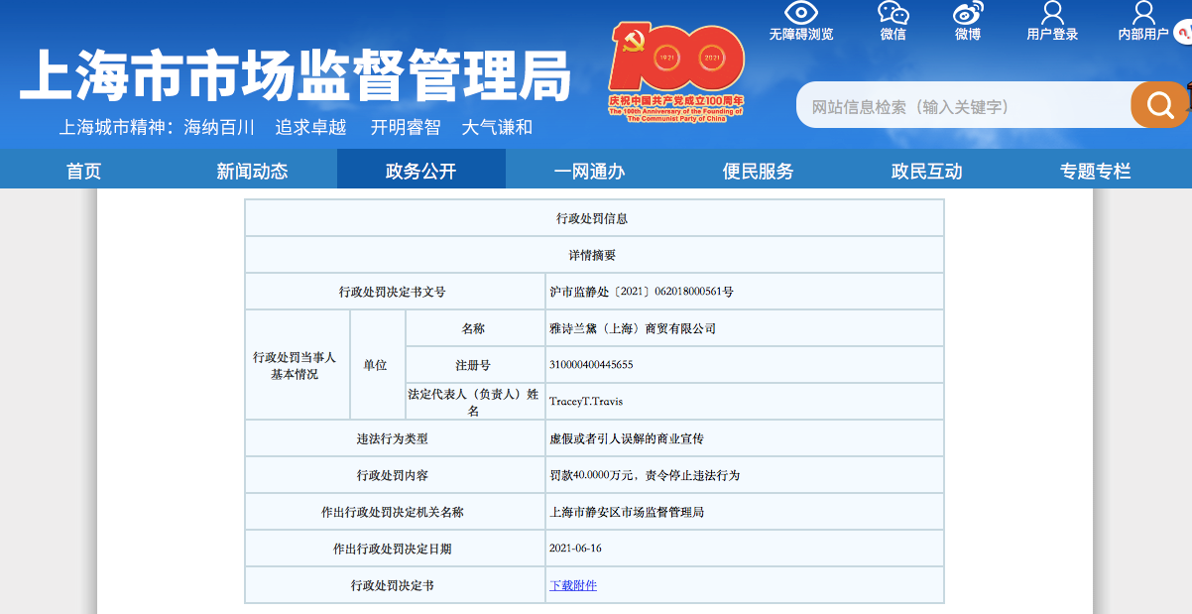Go to the 首页 tab
This screenshot has height=614, width=1192.
[84, 170]
